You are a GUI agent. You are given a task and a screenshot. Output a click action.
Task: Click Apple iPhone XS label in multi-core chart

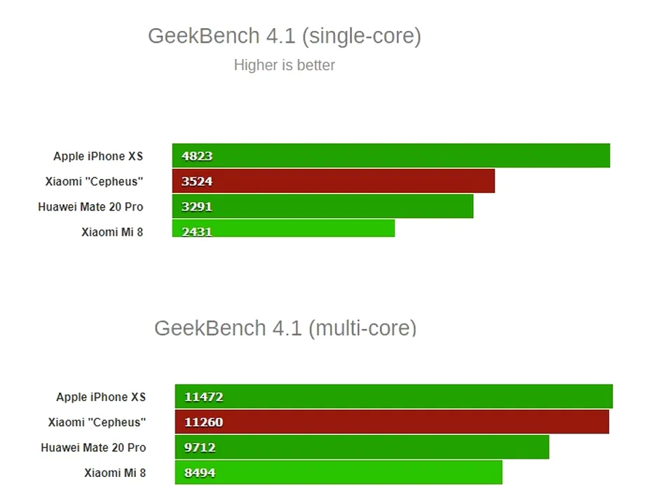[x=101, y=397]
